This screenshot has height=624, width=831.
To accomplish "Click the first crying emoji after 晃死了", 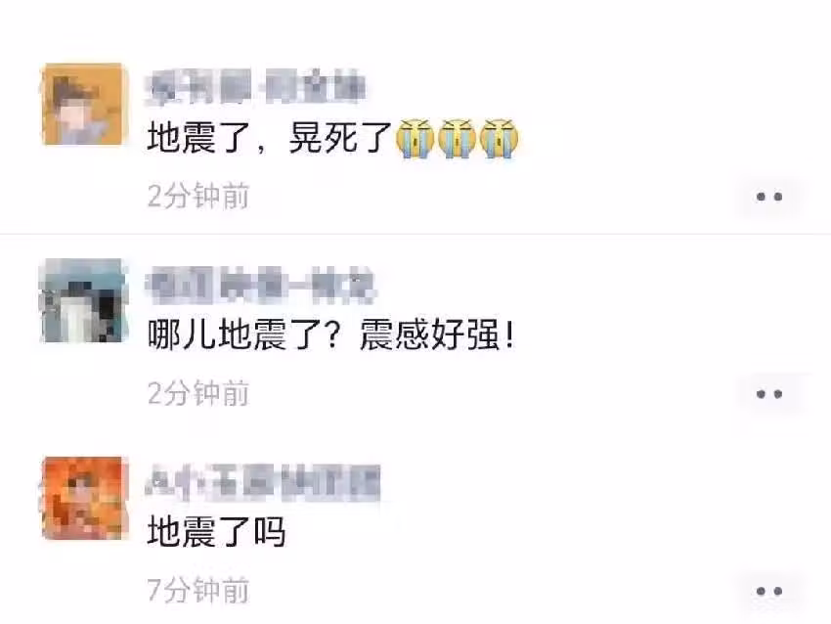I will click(x=415, y=138).
